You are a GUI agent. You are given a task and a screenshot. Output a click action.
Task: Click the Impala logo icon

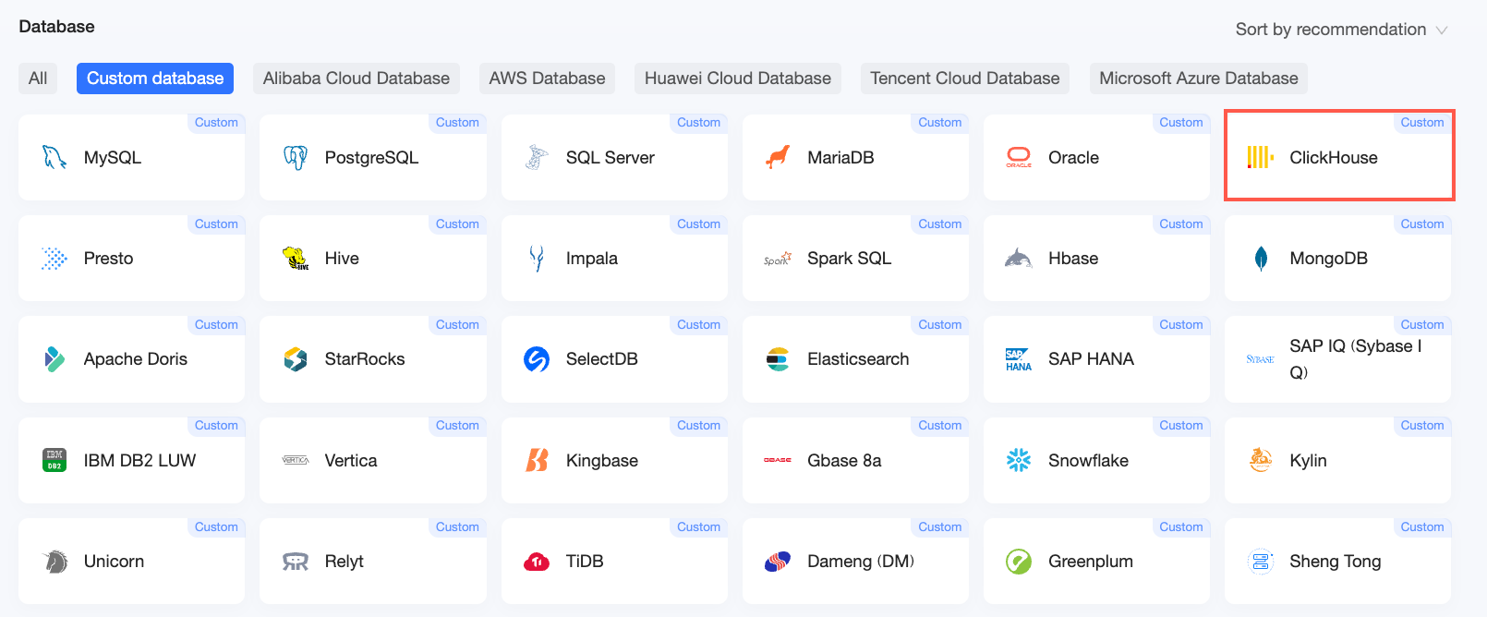click(x=537, y=259)
